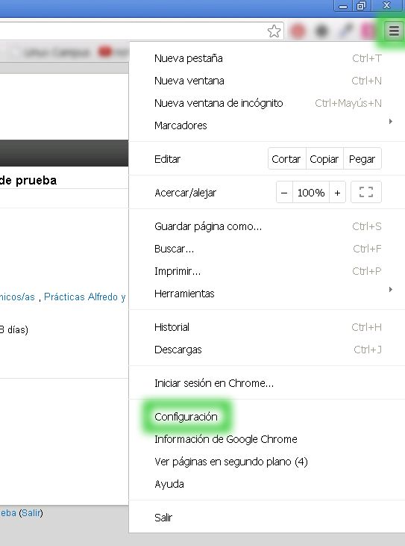405x546 pixels.
Task: Expand the Herramientas submenu arrow
Action: [391, 290]
